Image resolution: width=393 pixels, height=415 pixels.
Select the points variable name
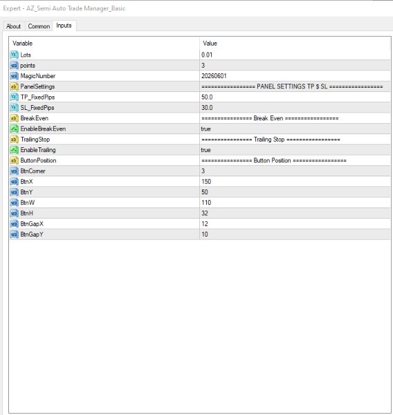[x=28, y=66]
